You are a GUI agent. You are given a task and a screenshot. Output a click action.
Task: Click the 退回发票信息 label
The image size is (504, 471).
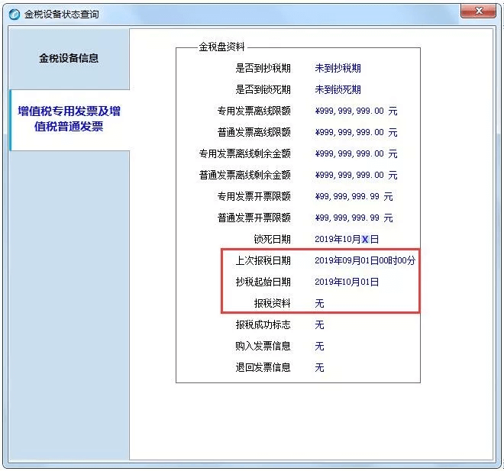coord(263,367)
